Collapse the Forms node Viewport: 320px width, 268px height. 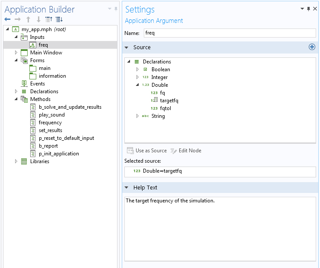[16, 60]
